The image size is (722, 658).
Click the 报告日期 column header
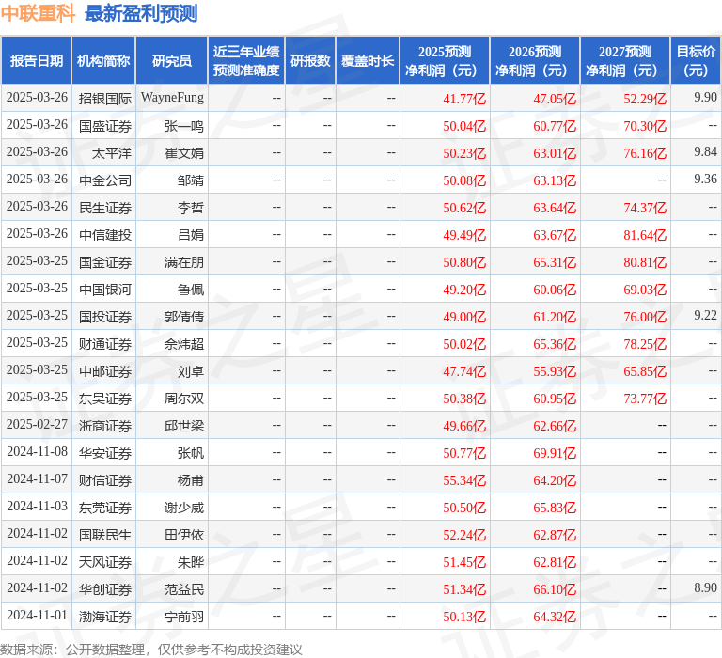coord(37,61)
